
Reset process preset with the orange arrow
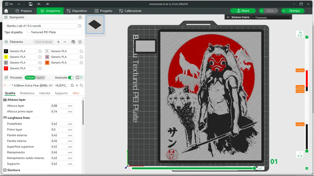coord(5,85)
